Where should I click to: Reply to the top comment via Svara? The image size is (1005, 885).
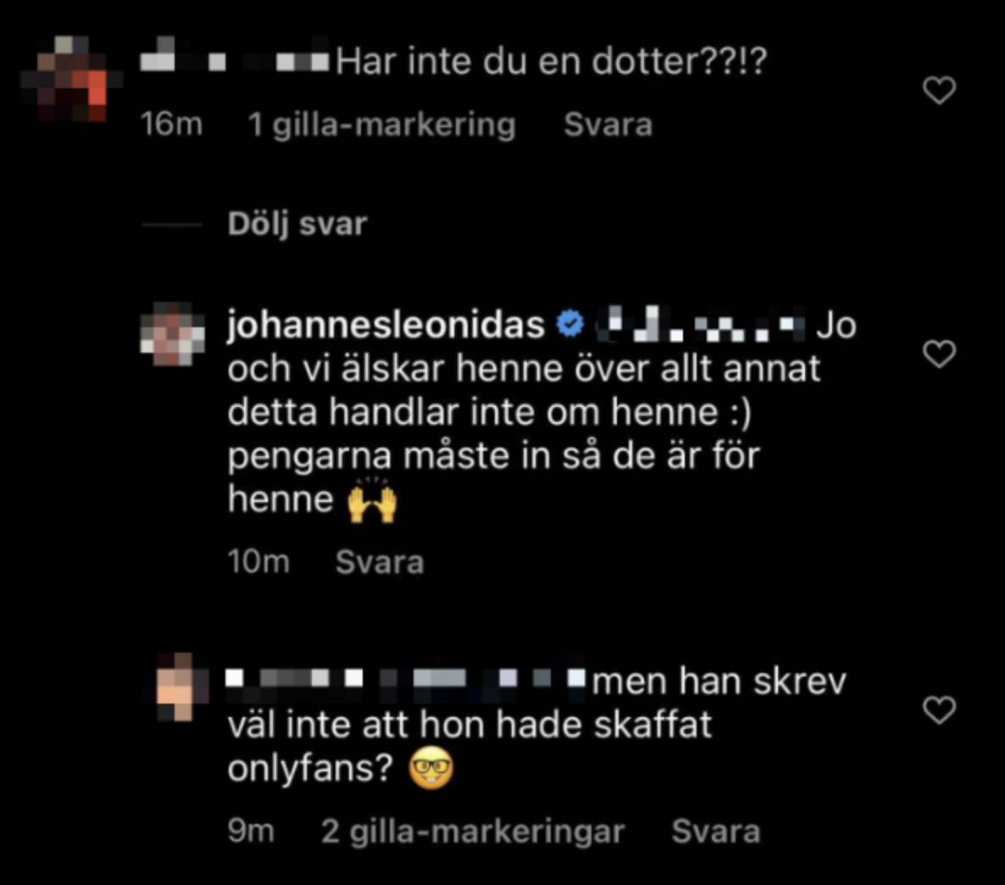[x=608, y=125]
